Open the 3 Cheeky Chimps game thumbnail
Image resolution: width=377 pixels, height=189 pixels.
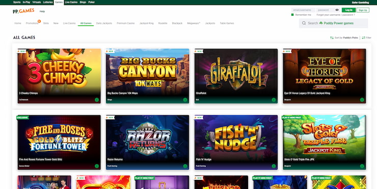click(x=59, y=76)
